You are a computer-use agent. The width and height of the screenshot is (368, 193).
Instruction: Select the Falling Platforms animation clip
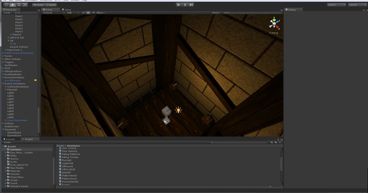click(x=71, y=154)
